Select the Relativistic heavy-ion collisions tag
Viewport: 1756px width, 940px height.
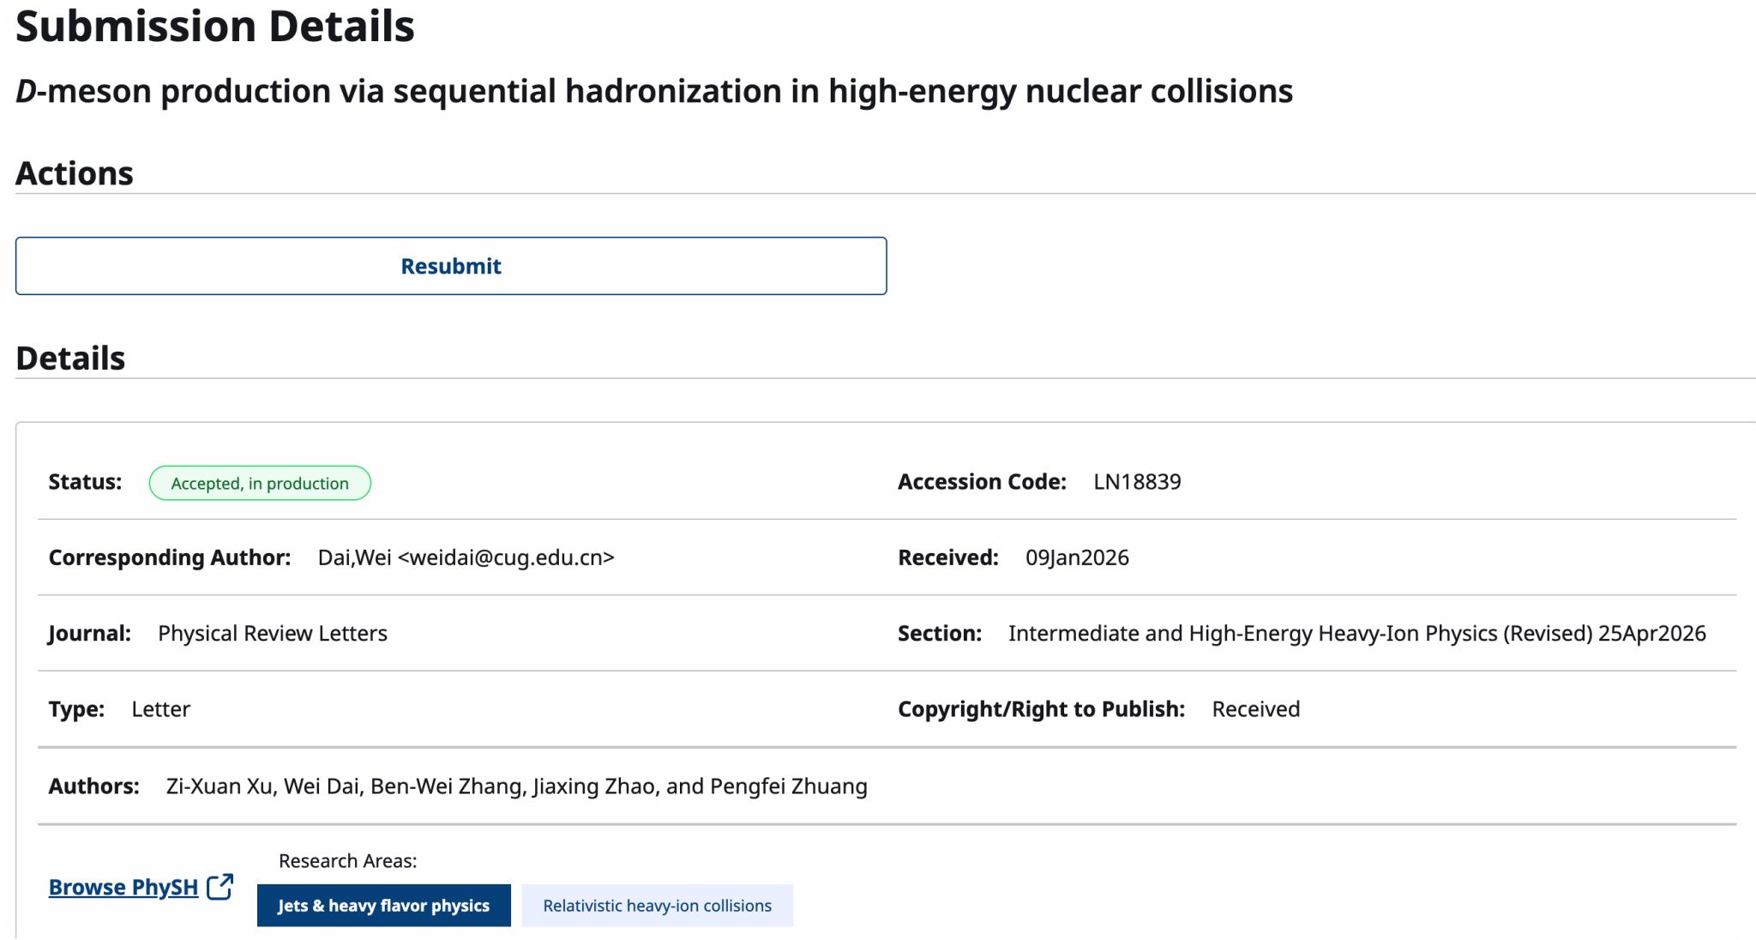click(657, 906)
